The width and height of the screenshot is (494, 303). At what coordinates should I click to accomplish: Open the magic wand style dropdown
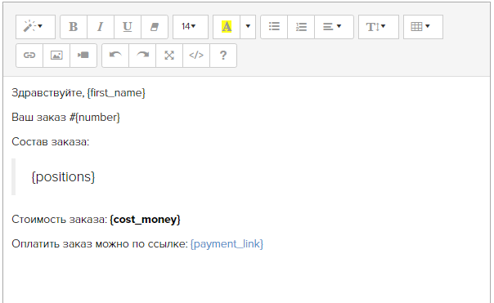click(x=35, y=27)
